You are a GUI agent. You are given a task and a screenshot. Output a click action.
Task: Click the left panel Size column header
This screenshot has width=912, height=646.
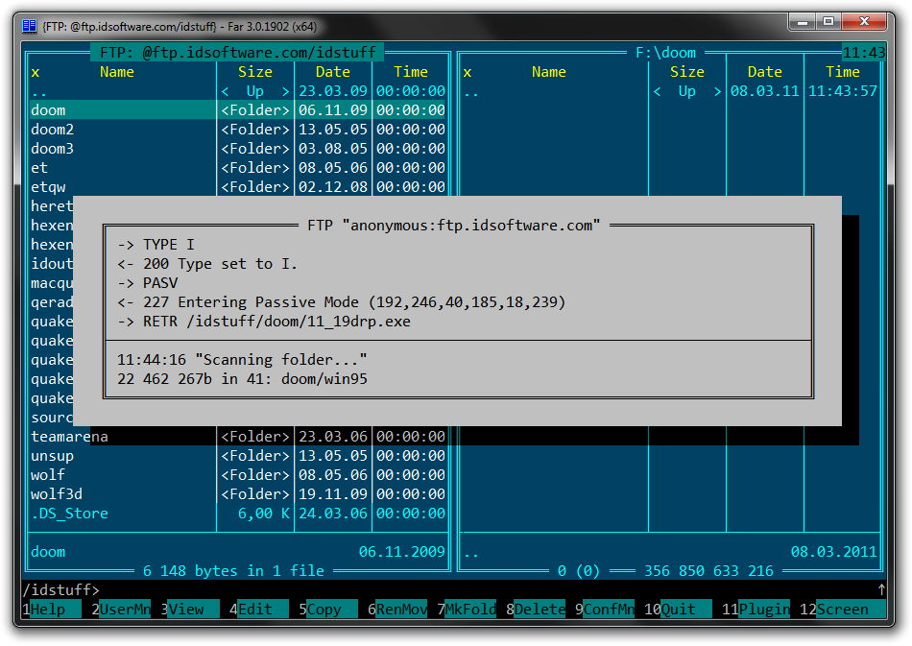coord(254,72)
